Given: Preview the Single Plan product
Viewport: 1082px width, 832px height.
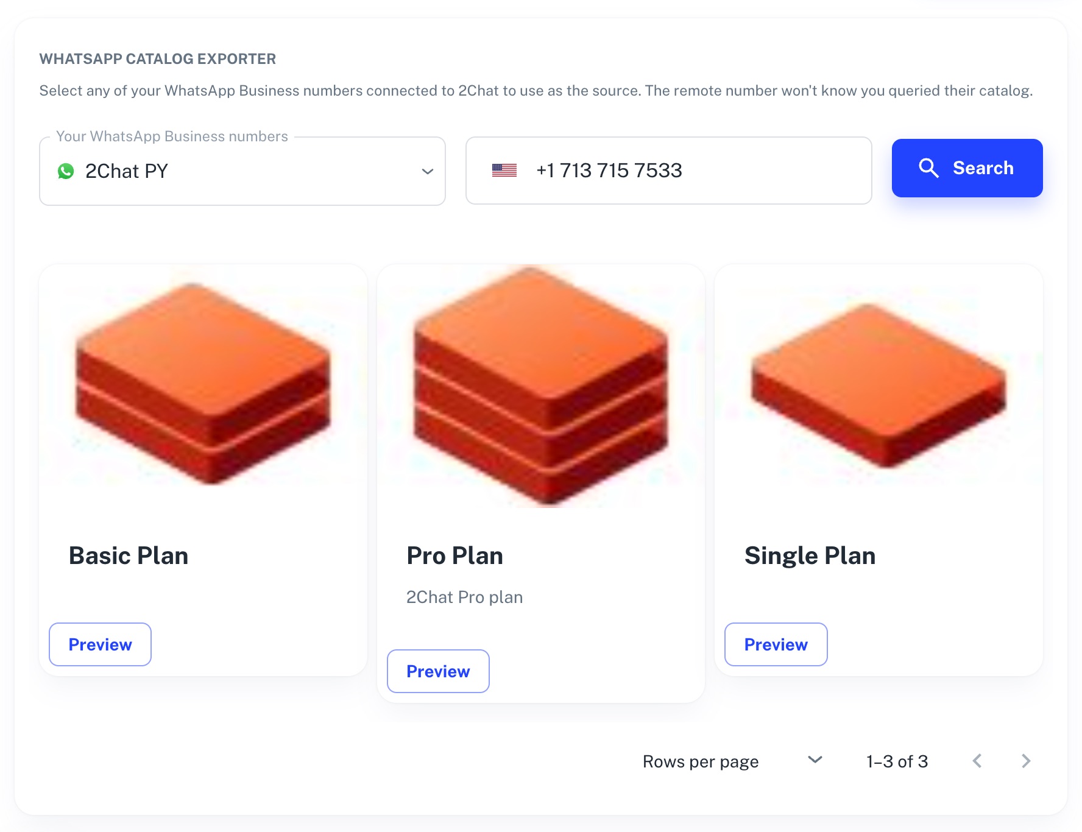Looking at the screenshot, I should (x=776, y=644).
